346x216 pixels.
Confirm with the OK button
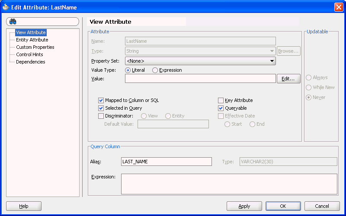[283, 206]
